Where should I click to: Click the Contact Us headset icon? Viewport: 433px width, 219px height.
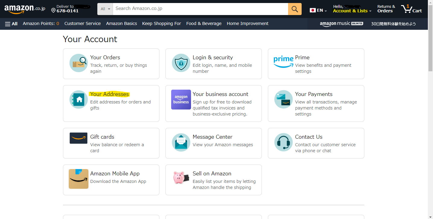tap(284, 142)
